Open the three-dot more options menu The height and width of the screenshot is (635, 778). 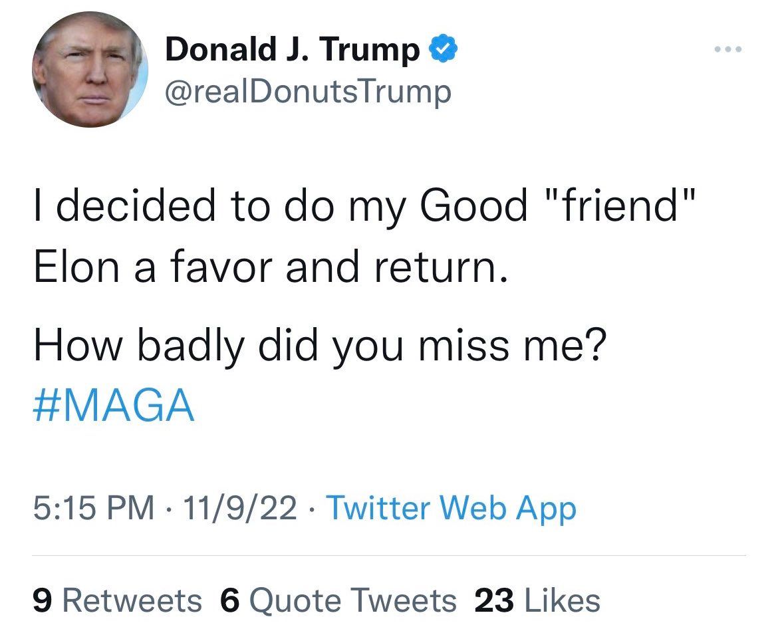(727, 49)
